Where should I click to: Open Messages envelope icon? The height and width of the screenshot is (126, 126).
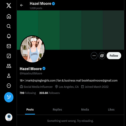pyautogui.click(x=9, y=46)
